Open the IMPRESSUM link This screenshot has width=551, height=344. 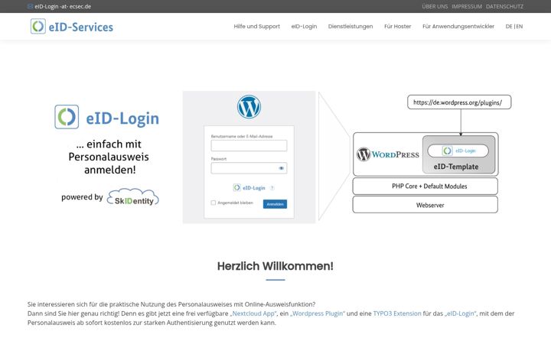click(467, 6)
